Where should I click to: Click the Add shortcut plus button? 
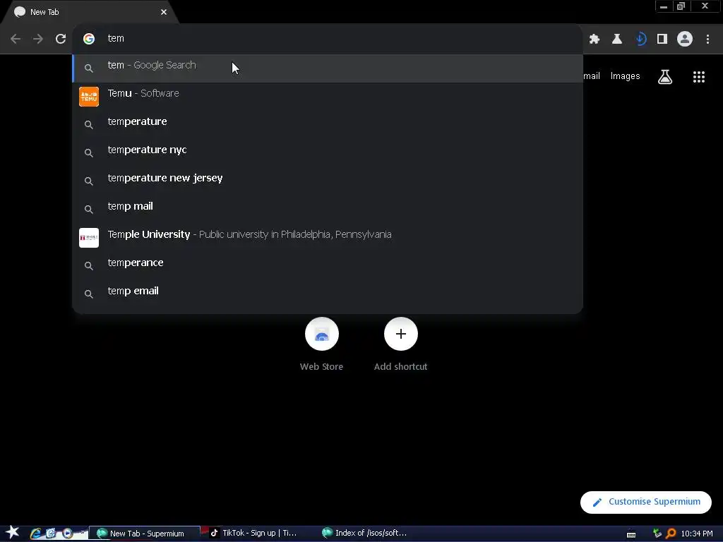(x=401, y=334)
